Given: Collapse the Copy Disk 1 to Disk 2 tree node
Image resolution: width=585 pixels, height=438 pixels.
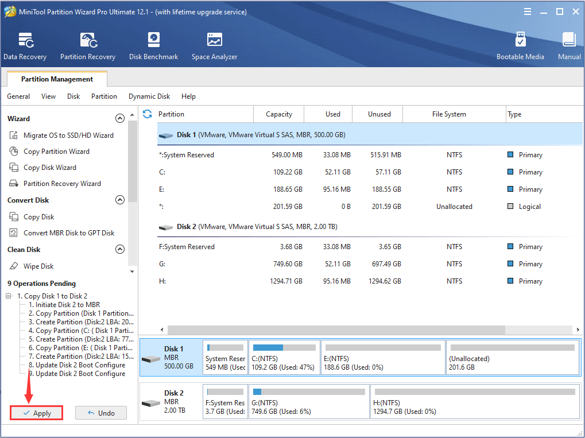Looking at the screenshot, I should point(9,296).
